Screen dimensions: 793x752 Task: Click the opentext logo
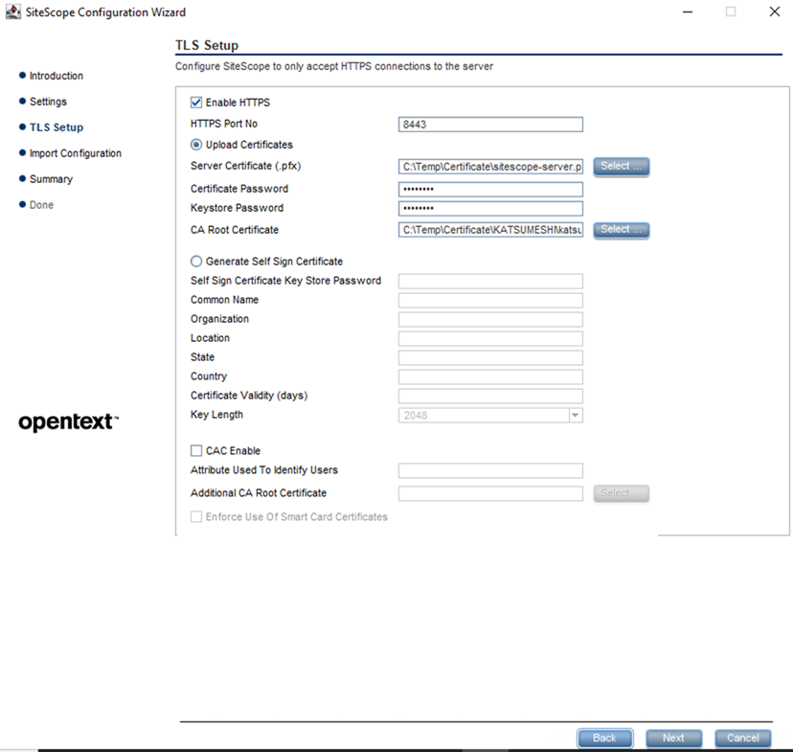click(x=68, y=422)
